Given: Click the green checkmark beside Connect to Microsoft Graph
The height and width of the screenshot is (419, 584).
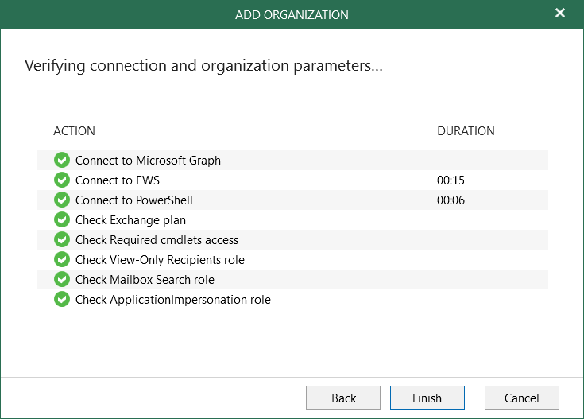Looking at the screenshot, I should pos(62,161).
